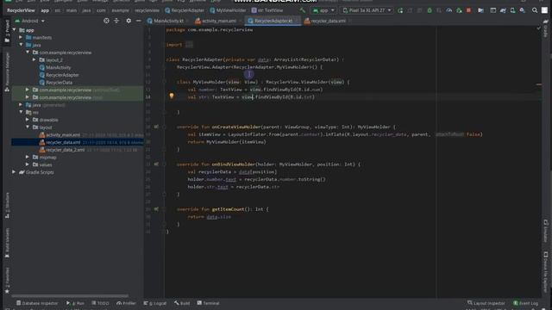Click the RecyclerView breadcrumb in navigation bar
552x310 pixels.
[x=21, y=10]
